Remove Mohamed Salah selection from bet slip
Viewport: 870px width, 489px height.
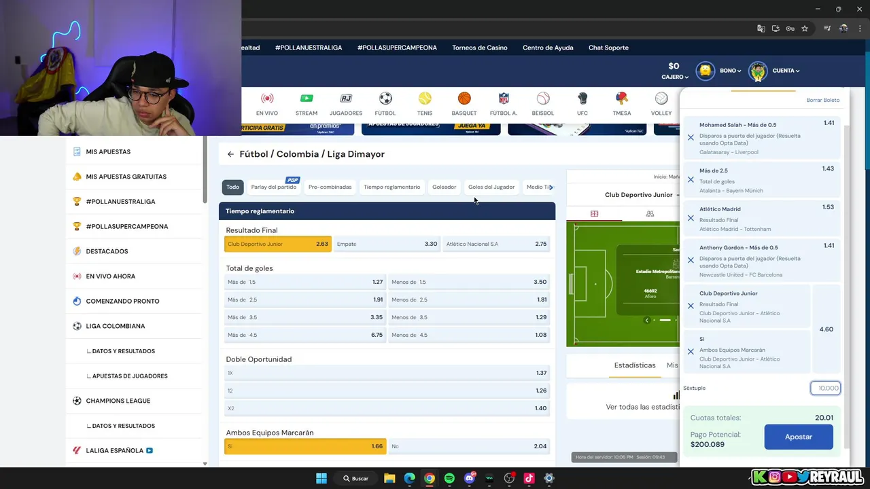[691, 138]
